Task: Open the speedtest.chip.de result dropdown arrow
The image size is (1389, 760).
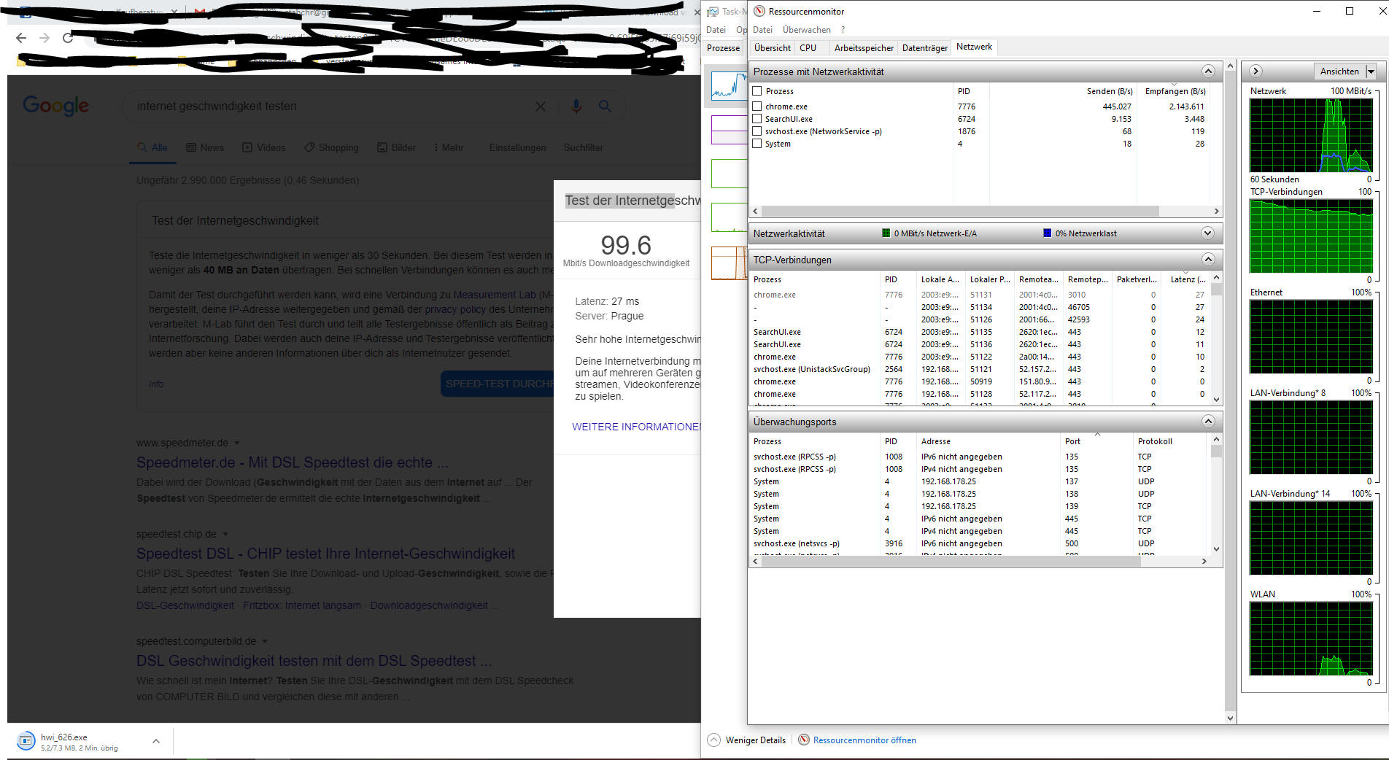Action: [x=225, y=535]
